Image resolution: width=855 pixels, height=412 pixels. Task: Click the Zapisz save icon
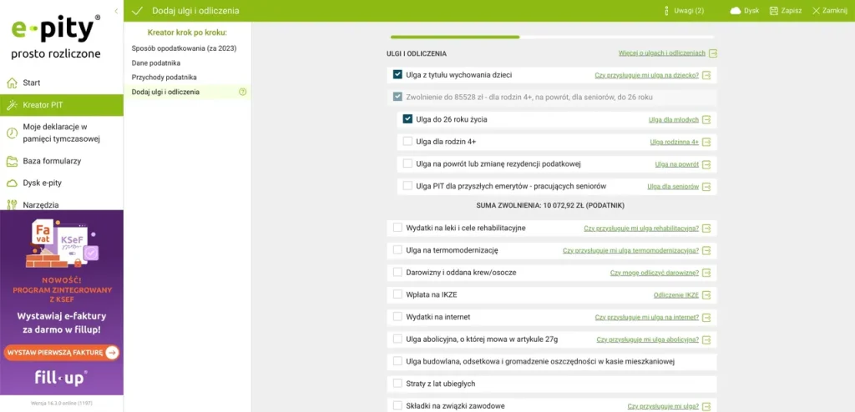(x=774, y=11)
